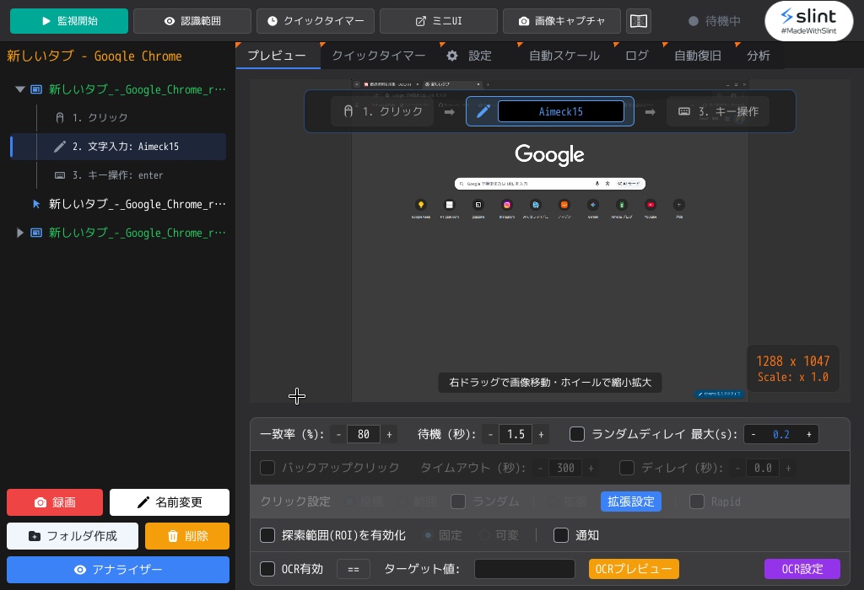Click the Slint logo badge
The image size is (864, 590).
tap(809, 21)
